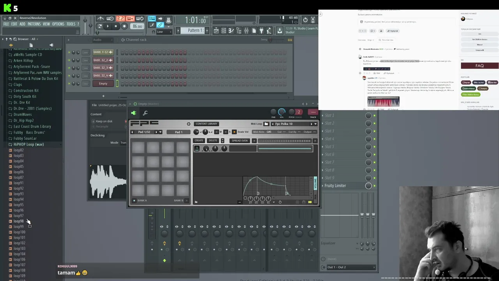Adjust the tempo 86.000 field

[x=137, y=27]
